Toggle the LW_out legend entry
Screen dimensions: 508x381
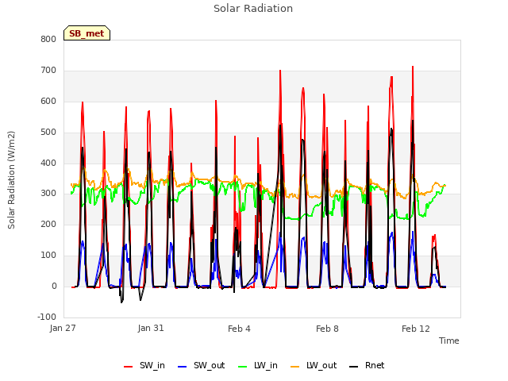tap(314, 365)
